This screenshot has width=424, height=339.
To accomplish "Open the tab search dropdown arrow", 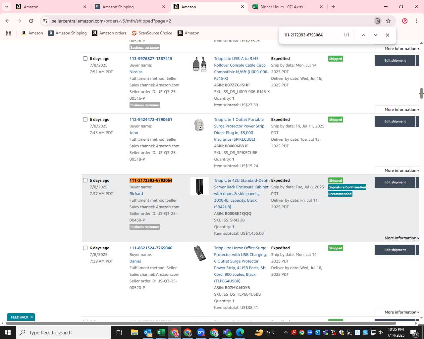I will [6, 7].
